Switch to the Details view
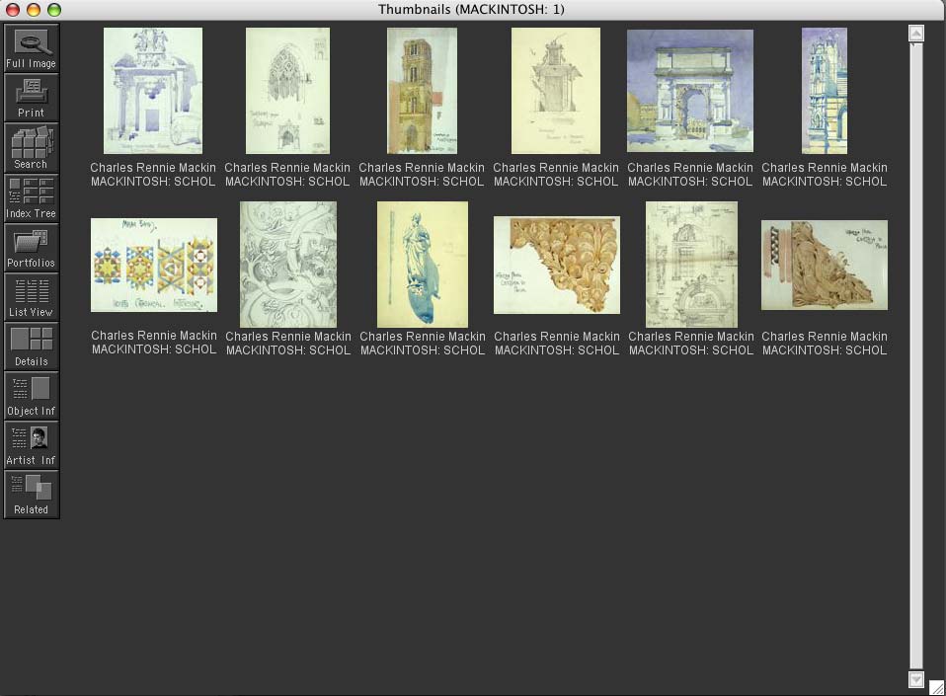Screen dimensions: 946x696 pyautogui.click(x=31, y=346)
